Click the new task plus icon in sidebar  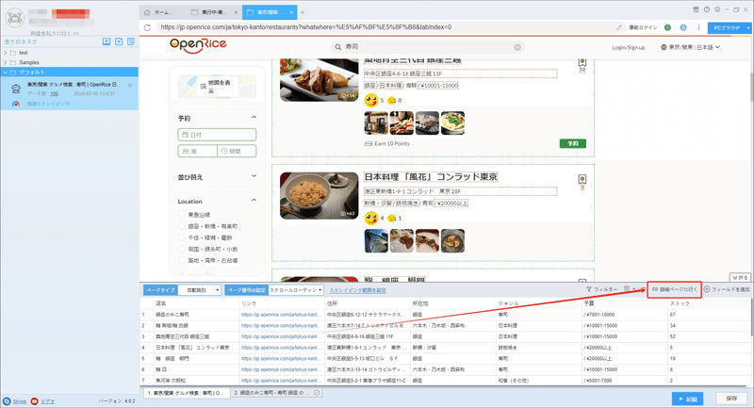point(119,41)
